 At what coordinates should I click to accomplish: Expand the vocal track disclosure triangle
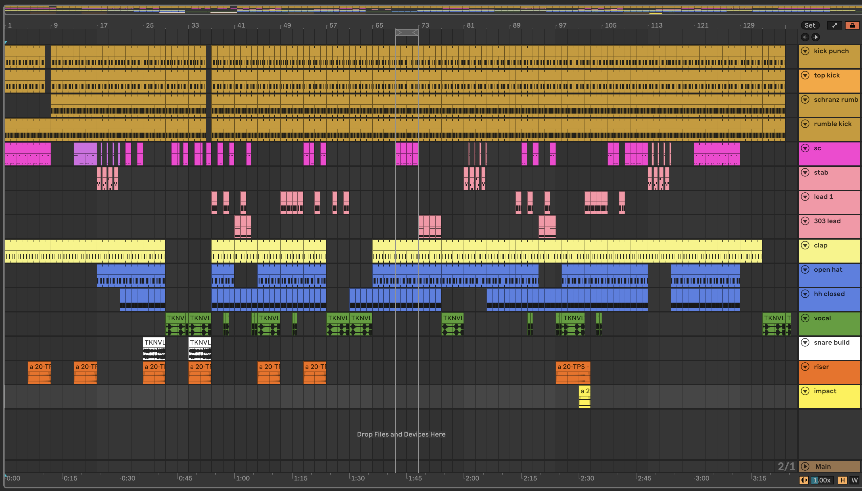805,318
